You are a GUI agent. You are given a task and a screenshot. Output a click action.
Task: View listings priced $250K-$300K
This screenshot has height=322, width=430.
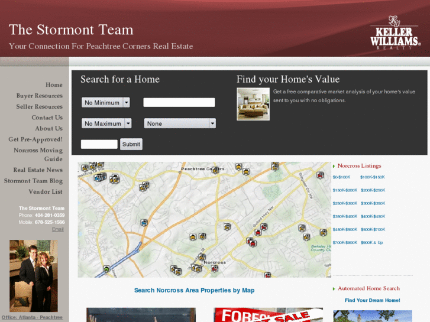point(345,203)
